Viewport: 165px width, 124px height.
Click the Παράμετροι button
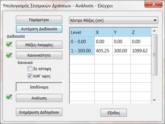pyautogui.click(x=39, y=20)
